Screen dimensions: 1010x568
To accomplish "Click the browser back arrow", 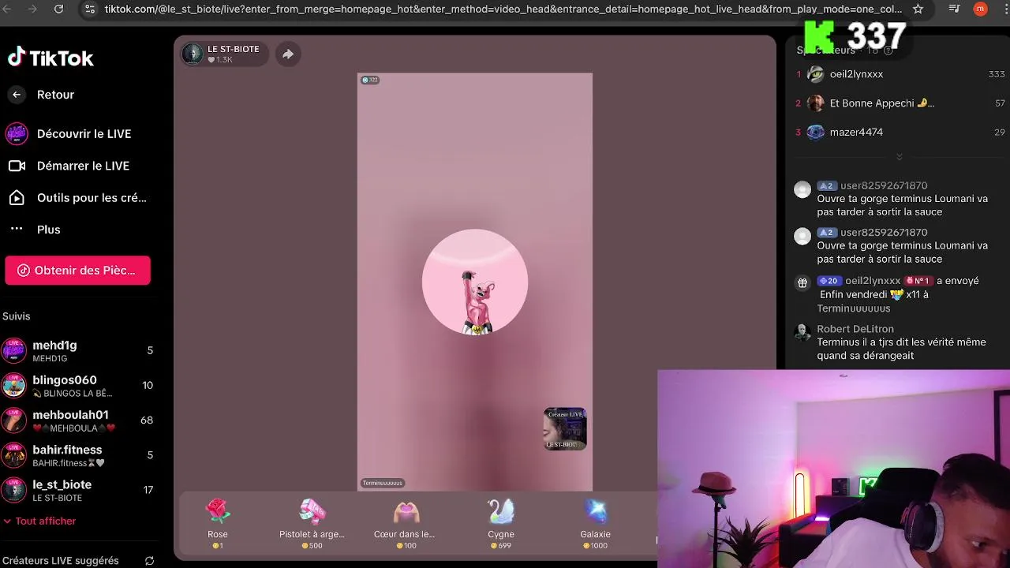I will 9,9.
